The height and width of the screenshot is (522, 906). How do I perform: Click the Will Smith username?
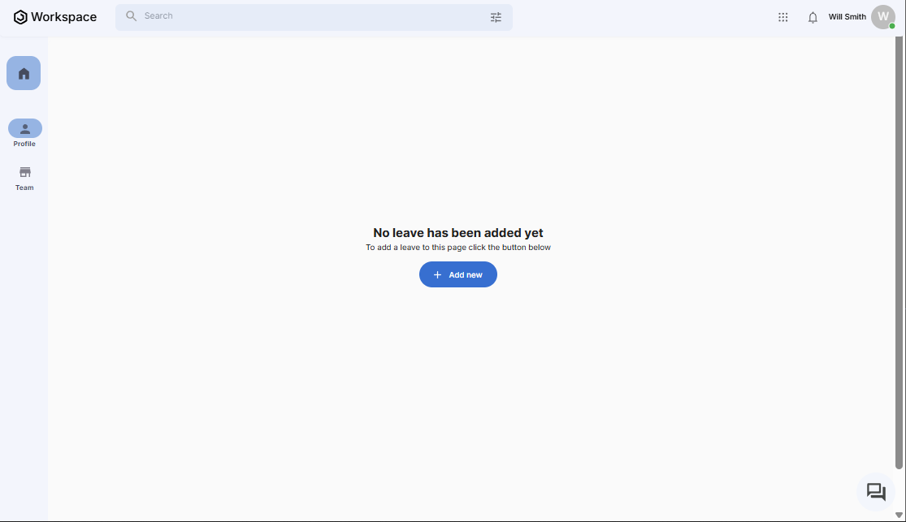point(847,17)
